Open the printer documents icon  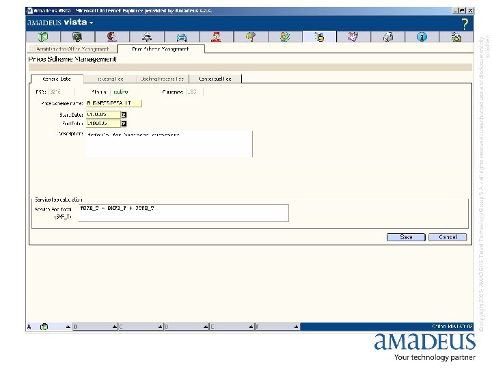tap(388, 37)
